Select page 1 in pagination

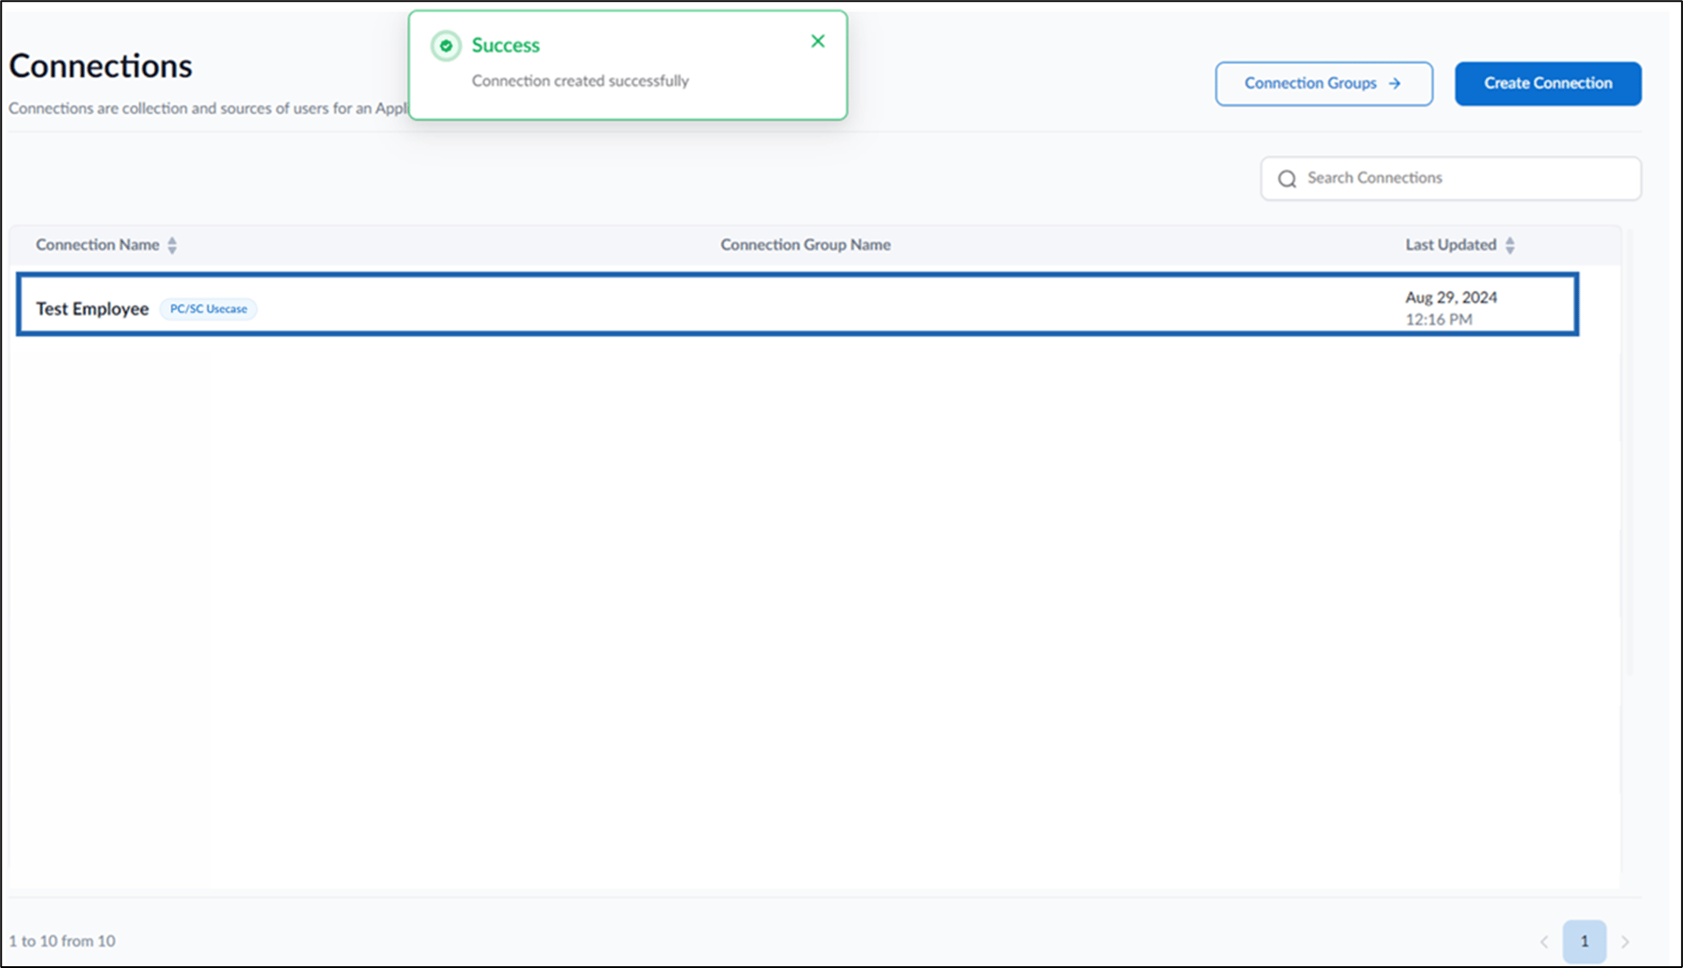click(x=1584, y=941)
